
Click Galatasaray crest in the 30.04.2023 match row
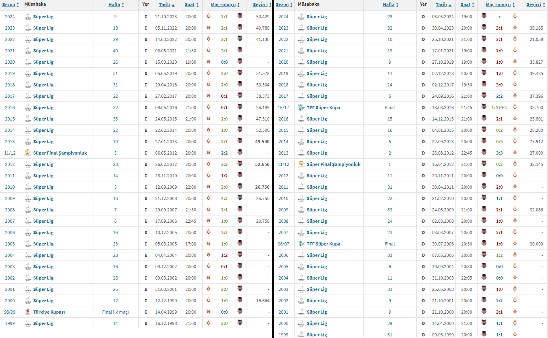(x=515, y=28)
